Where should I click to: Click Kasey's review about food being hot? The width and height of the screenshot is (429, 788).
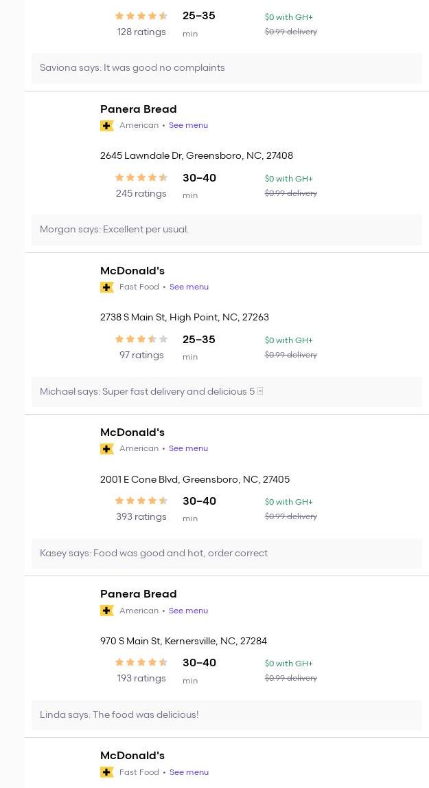(x=154, y=554)
